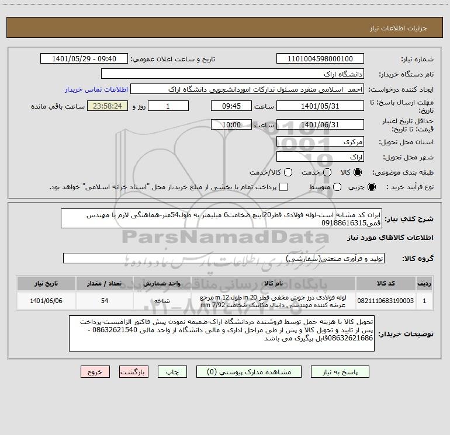Click the توضیحات خریدار label
This screenshot has width=450, height=435.
(406, 334)
